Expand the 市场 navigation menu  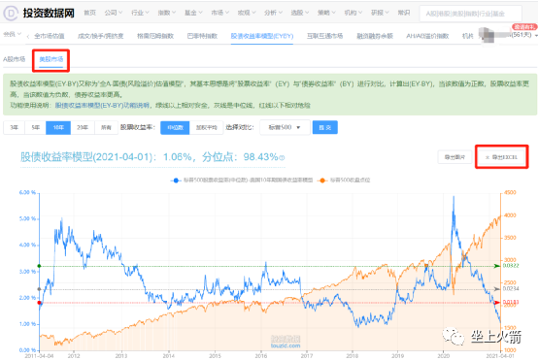pos(219,13)
